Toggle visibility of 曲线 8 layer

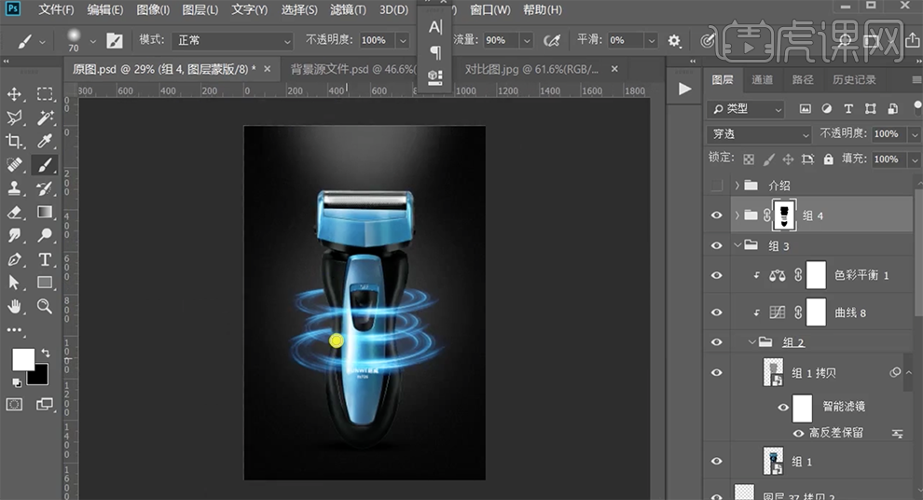pyautogui.click(x=716, y=312)
